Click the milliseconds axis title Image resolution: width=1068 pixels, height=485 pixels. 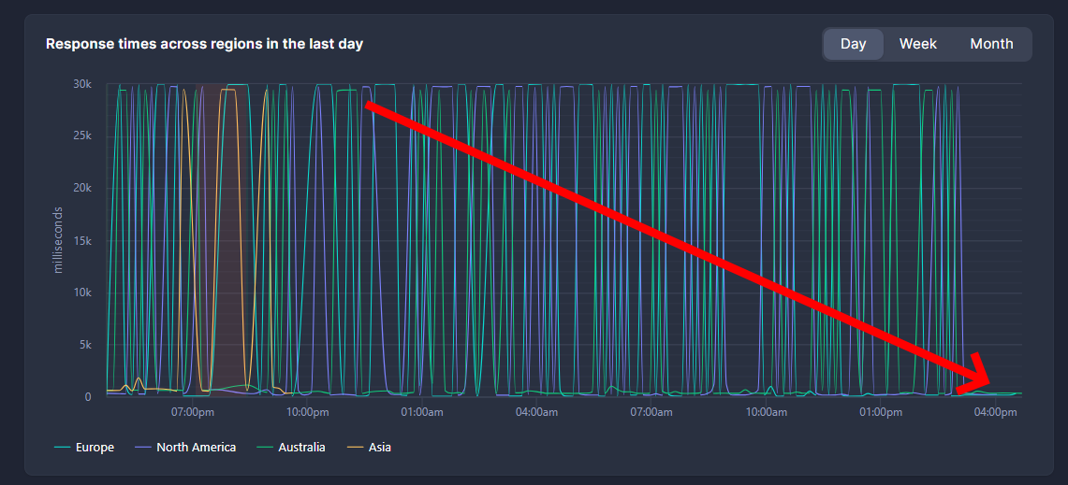pos(58,240)
